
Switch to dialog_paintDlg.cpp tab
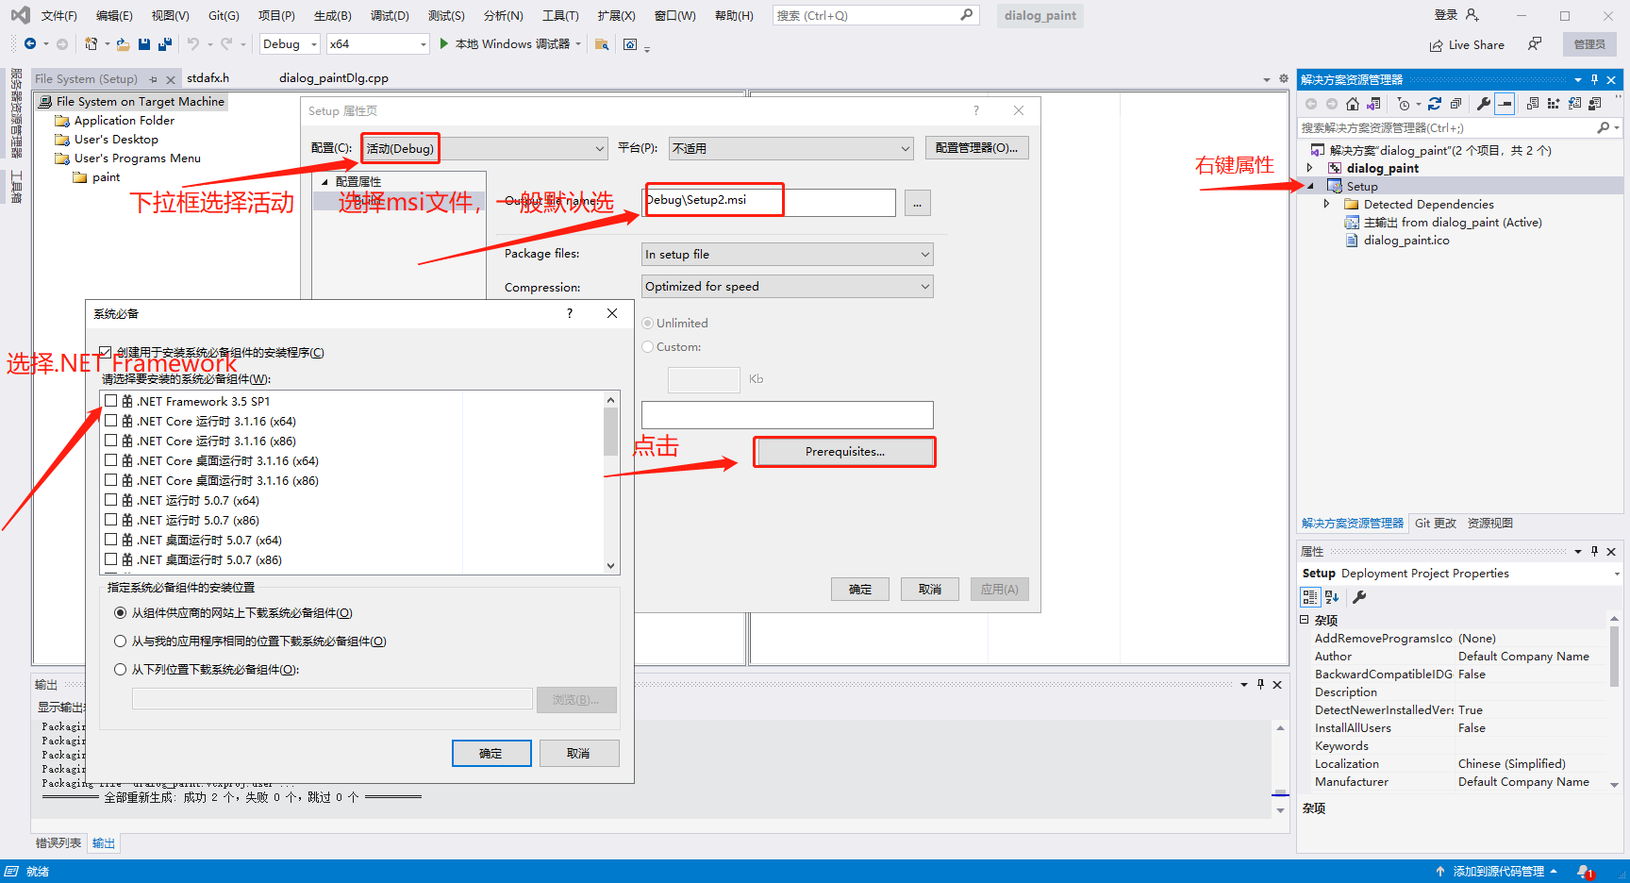333,78
